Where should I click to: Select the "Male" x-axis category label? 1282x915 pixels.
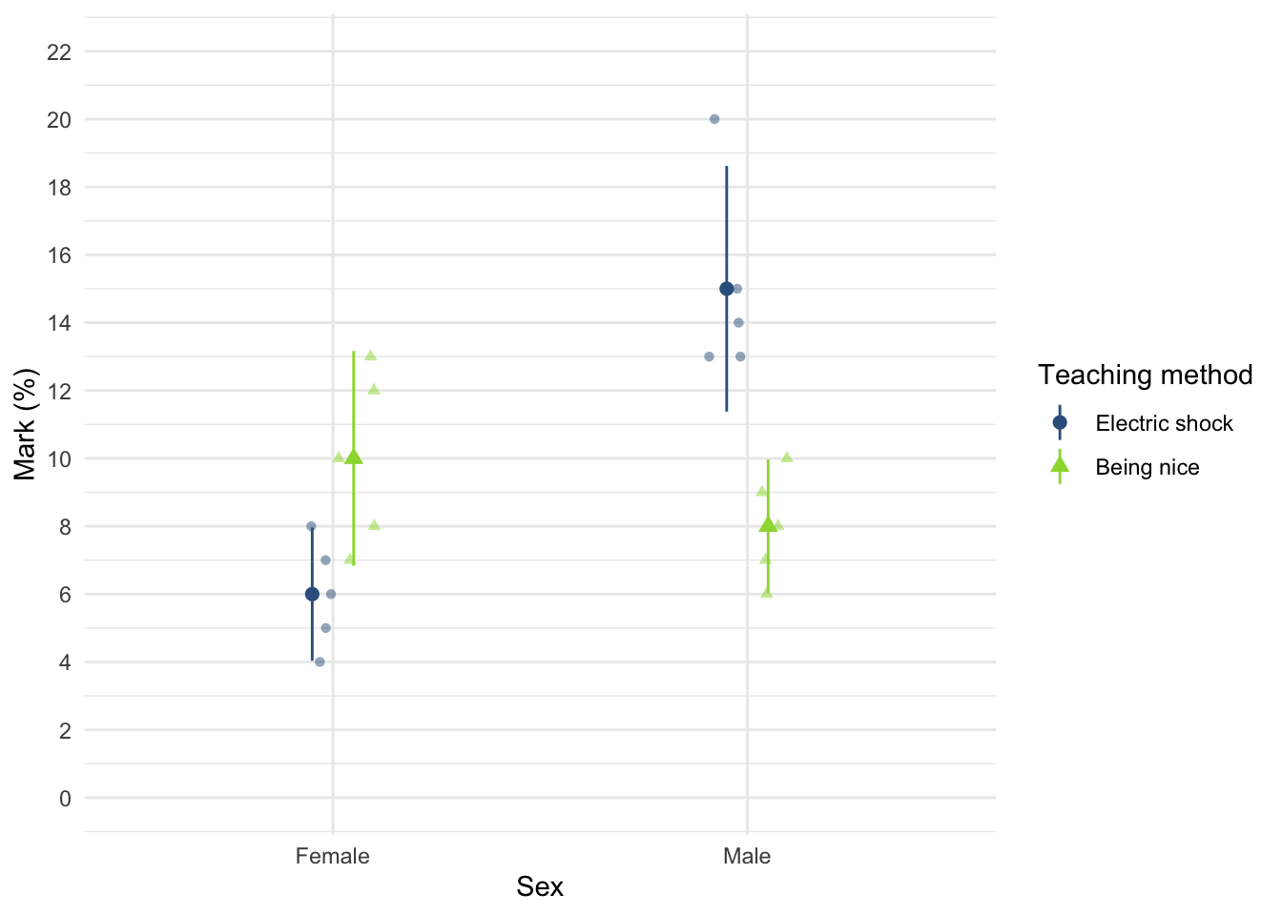(747, 856)
